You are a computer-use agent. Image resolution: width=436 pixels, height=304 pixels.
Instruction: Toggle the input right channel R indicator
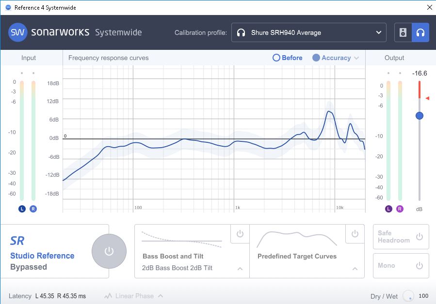click(33, 209)
